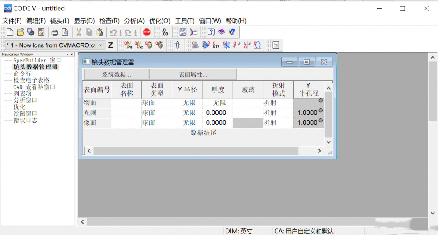The height and width of the screenshot is (235, 438).
Task: Change decimal places with .0/.00 icon
Action: coord(165,32)
